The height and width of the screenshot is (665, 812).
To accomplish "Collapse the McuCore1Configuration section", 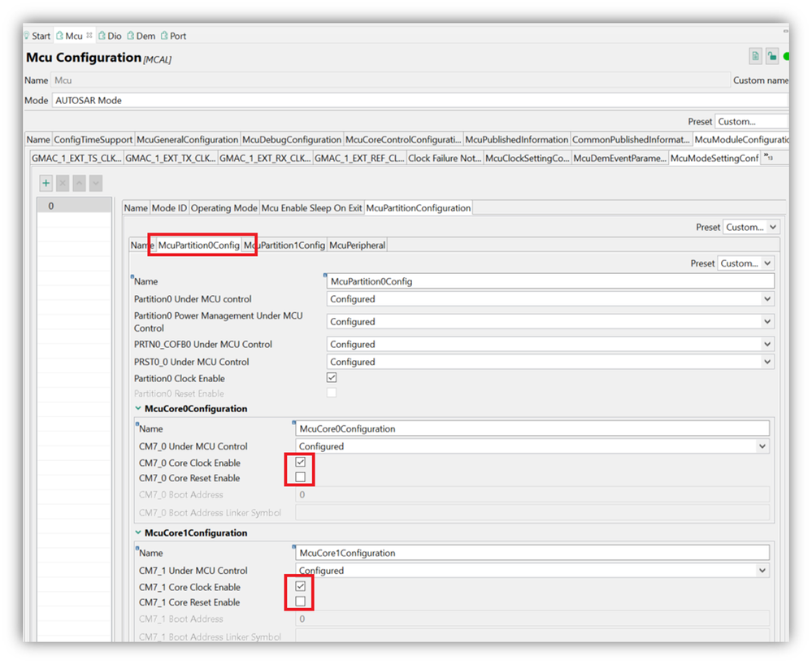I will (138, 532).
